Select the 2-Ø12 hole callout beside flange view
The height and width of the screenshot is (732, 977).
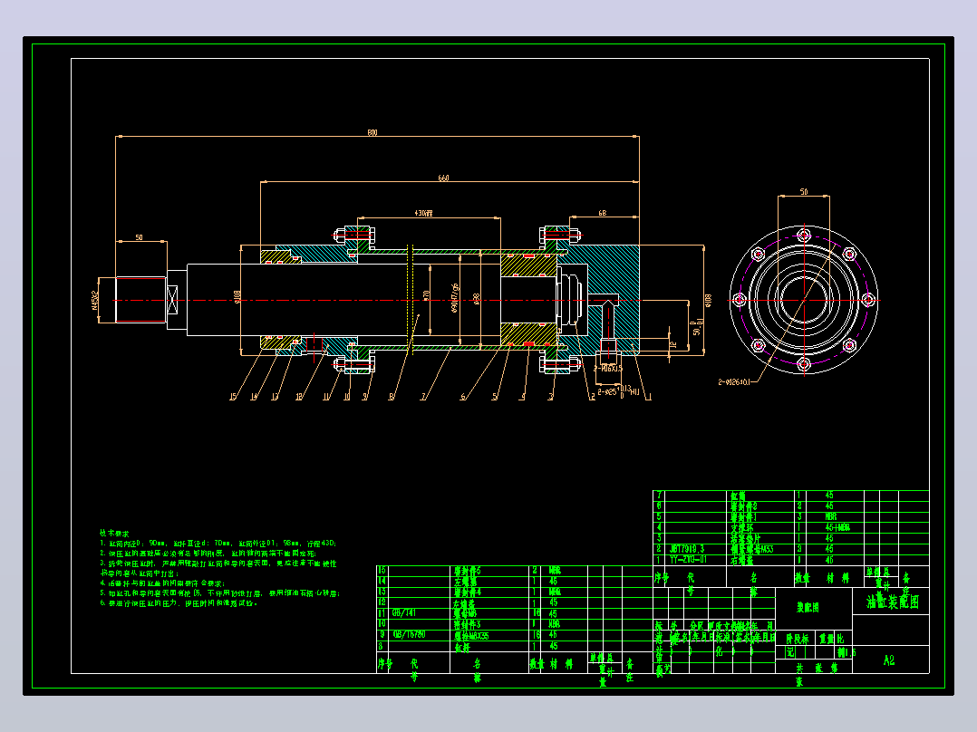click(735, 382)
